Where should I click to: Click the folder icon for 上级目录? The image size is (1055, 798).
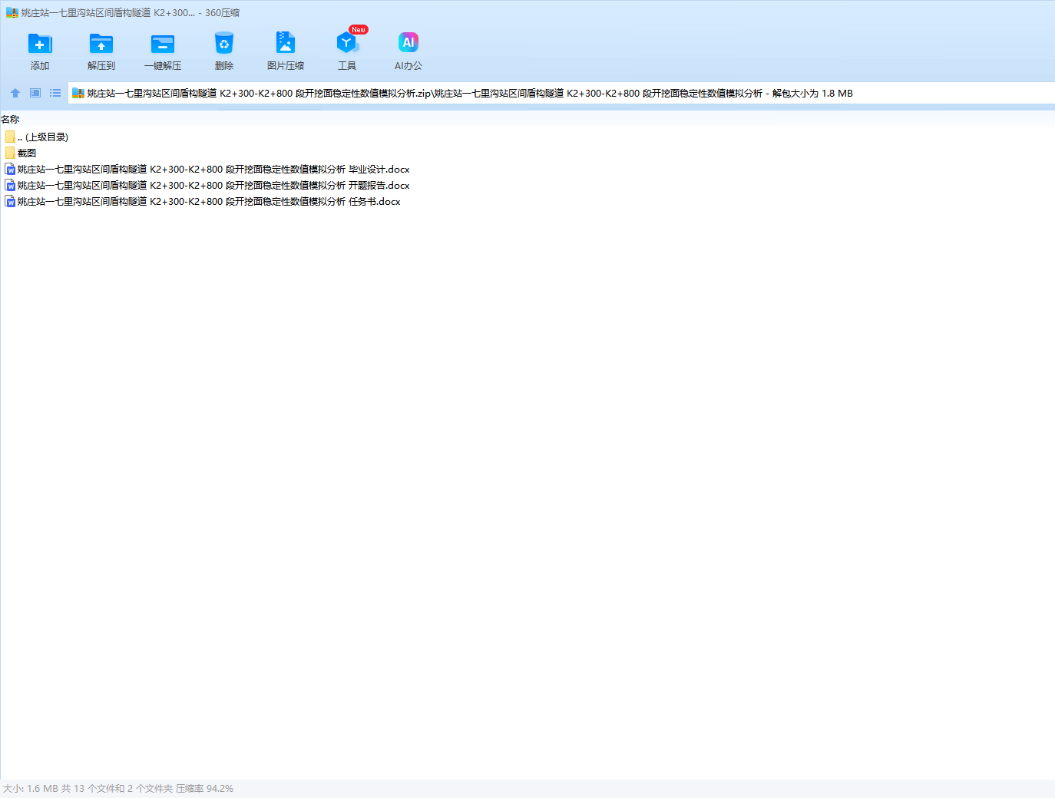tap(10, 137)
